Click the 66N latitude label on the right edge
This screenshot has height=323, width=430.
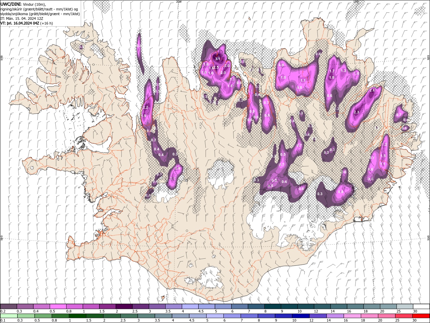tap(428, 58)
